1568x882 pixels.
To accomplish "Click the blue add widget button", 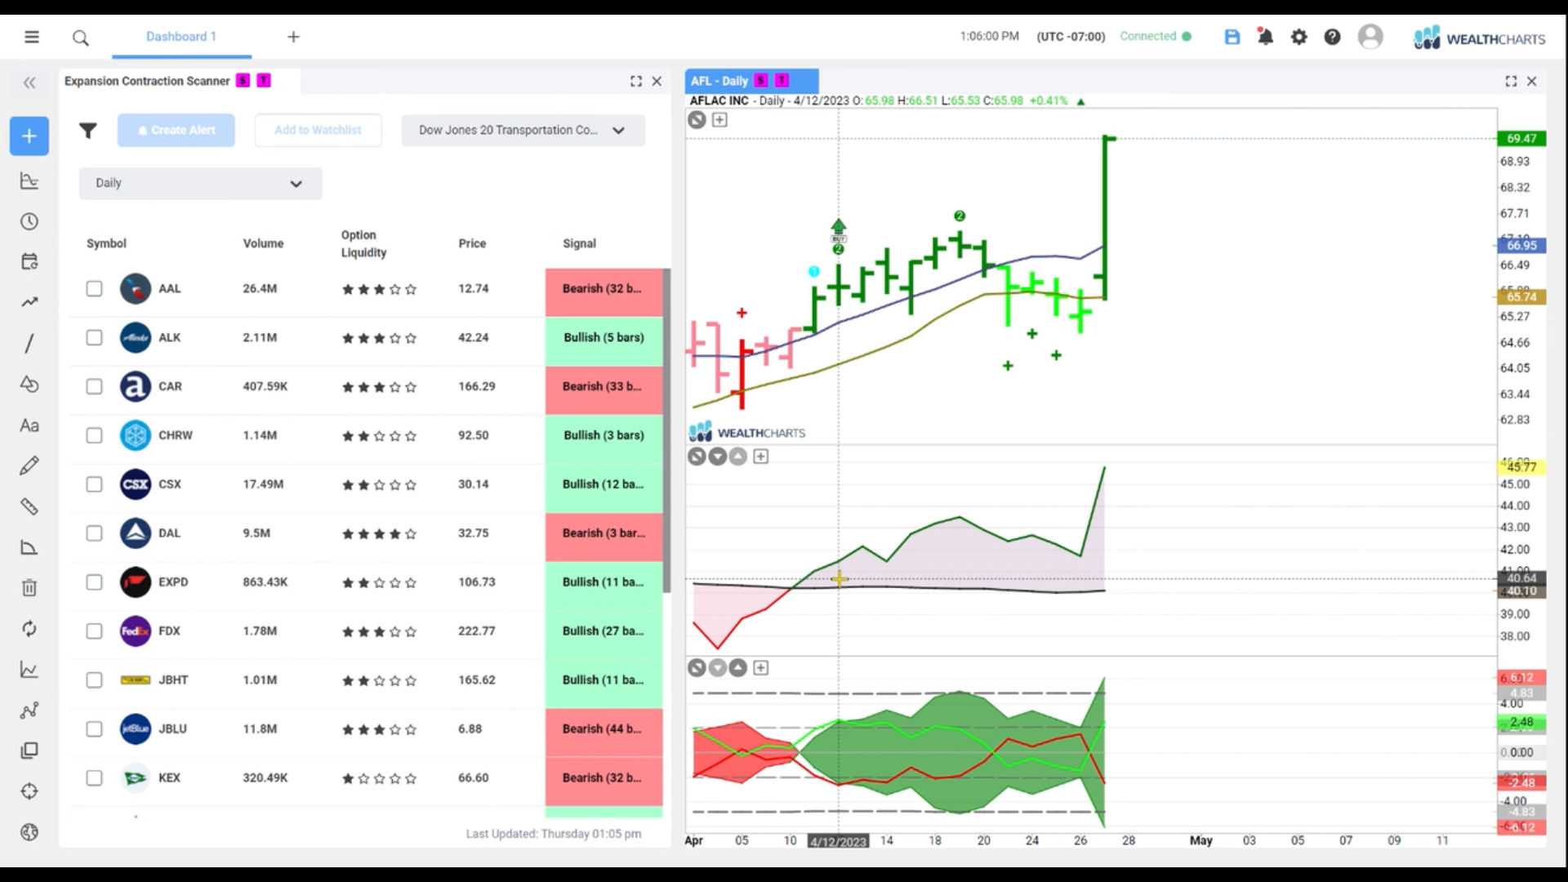I will point(29,136).
